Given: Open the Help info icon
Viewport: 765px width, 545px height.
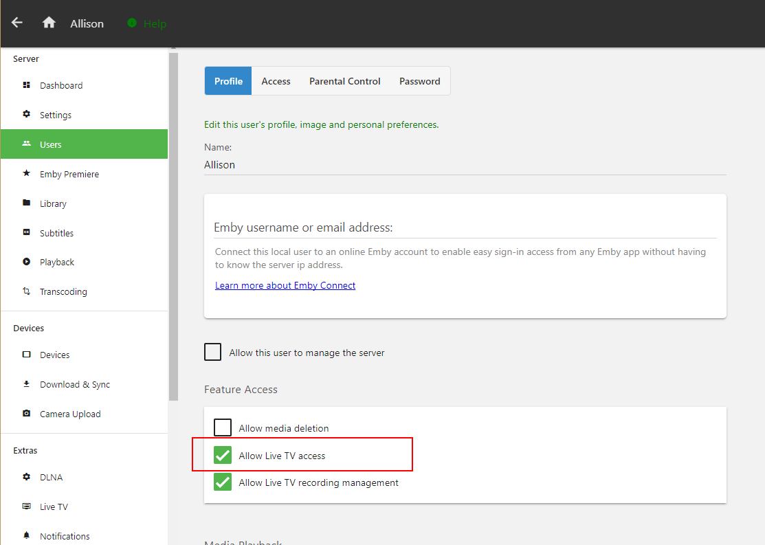Looking at the screenshot, I should coord(132,23).
